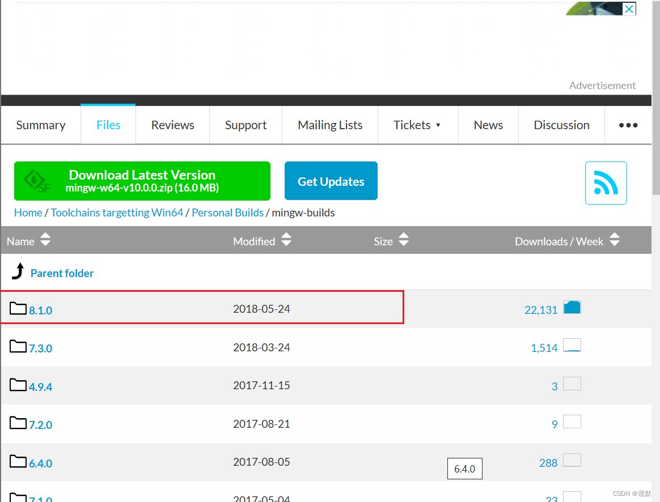The width and height of the screenshot is (660, 502).
Task: Click the 2018-03-24 modified date
Action: pos(262,348)
